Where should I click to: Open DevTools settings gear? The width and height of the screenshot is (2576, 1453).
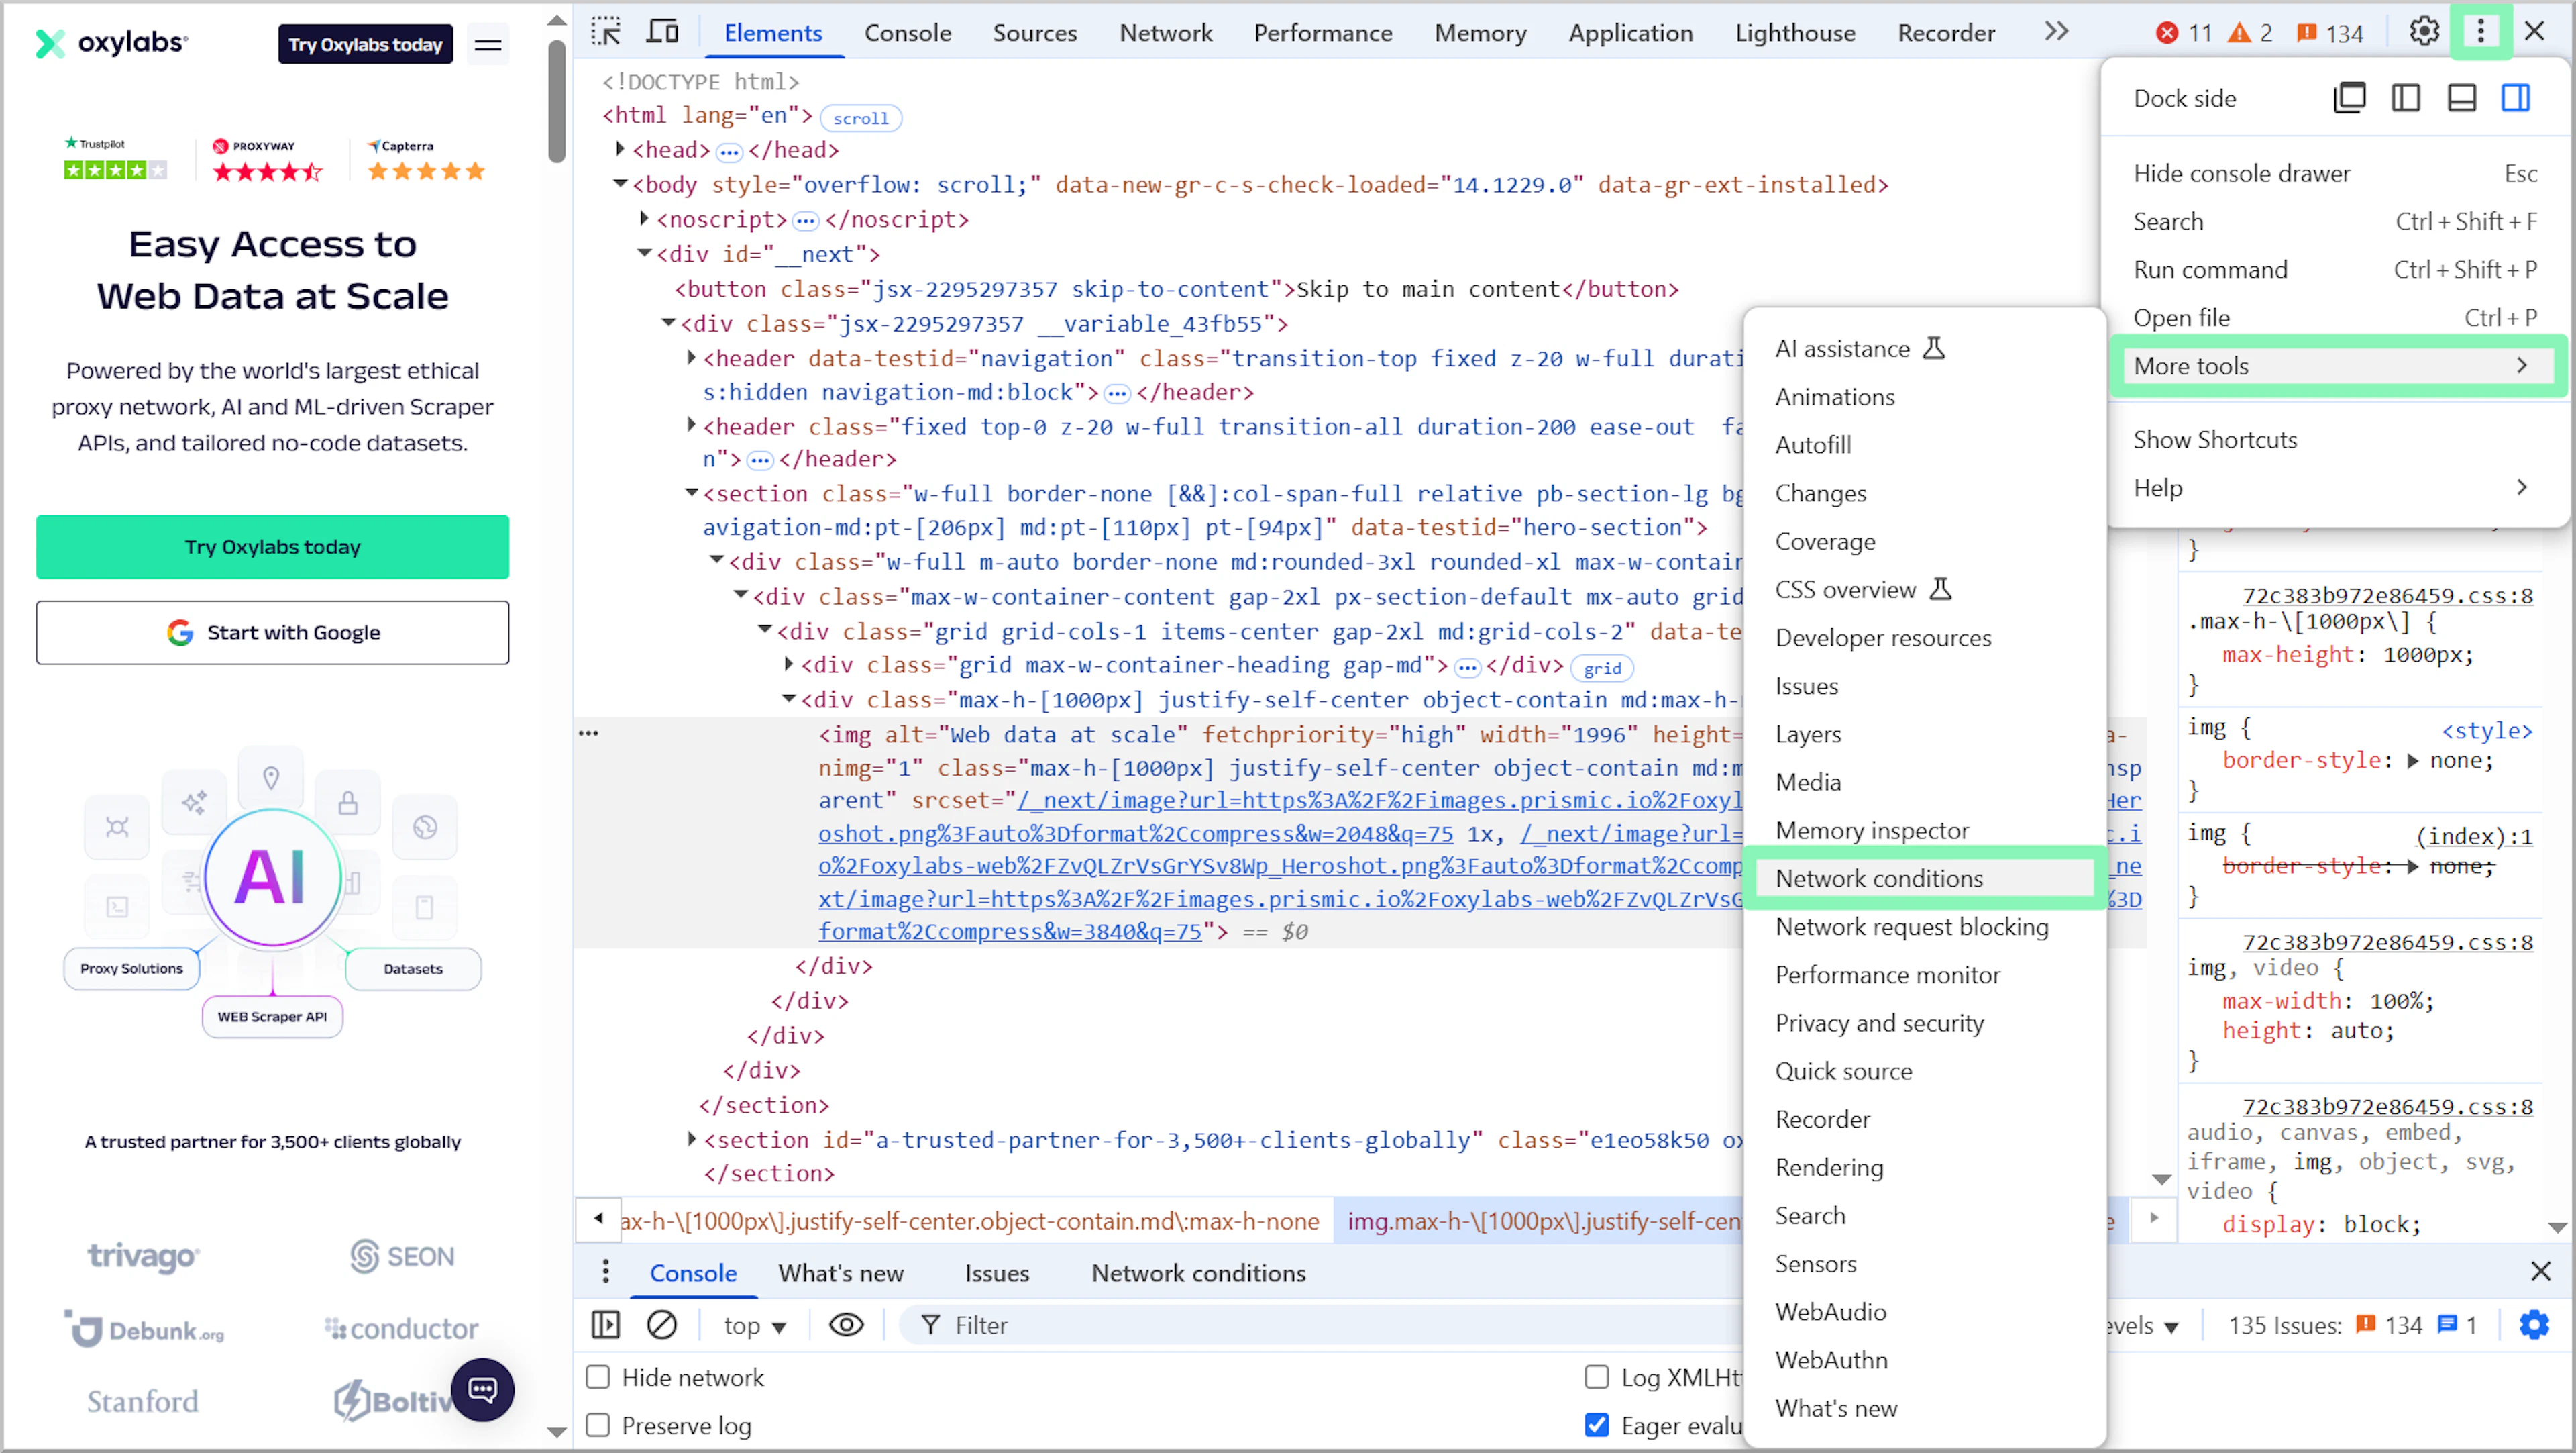click(2424, 32)
